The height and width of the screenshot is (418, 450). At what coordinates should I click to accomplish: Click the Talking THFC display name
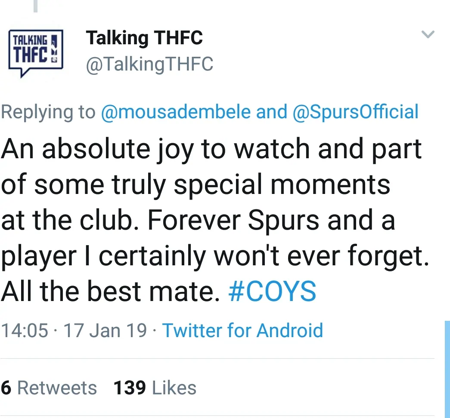pos(144,38)
